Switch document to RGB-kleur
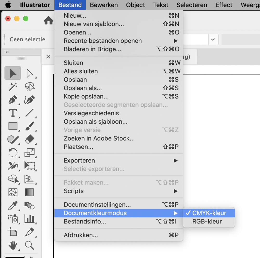Image resolution: width=260 pixels, height=258 pixels. coord(209,222)
